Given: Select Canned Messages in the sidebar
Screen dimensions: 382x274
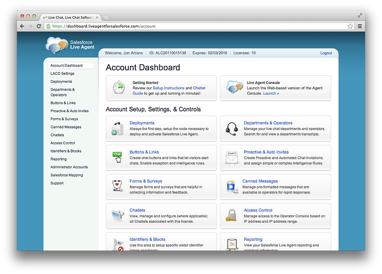Looking at the screenshot, I should pos(65,127).
